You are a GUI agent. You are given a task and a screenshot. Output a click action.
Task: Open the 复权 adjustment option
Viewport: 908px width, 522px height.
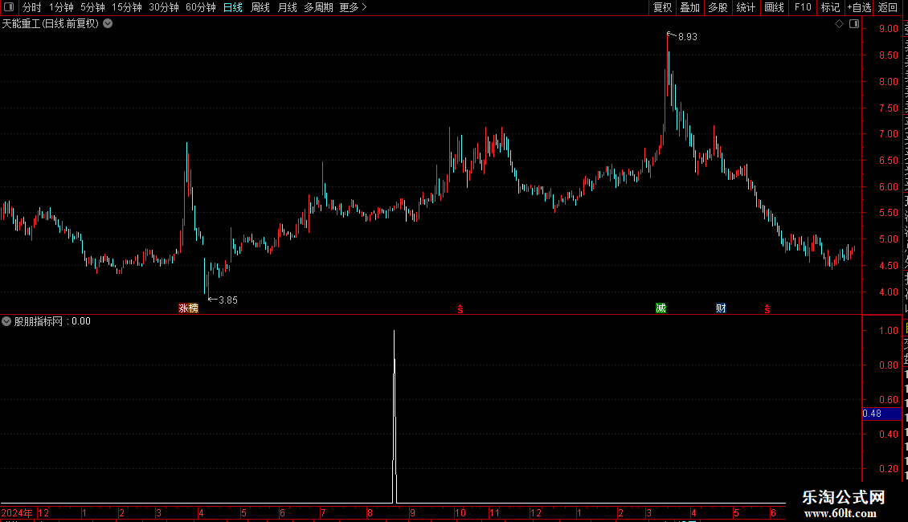(662, 7)
